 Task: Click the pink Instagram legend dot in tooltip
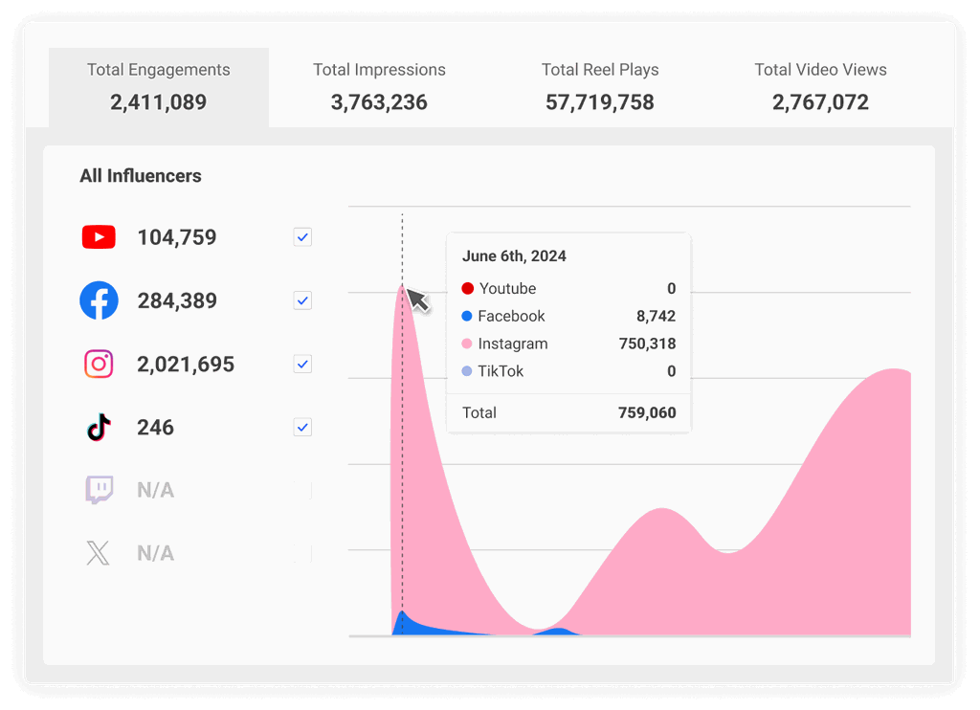point(467,344)
